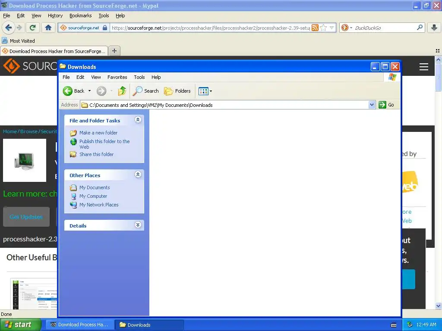Image resolution: width=442 pixels, height=331 pixels.
Task: Collapse File and Folder Tasks panel
Action: pyautogui.click(x=138, y=120)
